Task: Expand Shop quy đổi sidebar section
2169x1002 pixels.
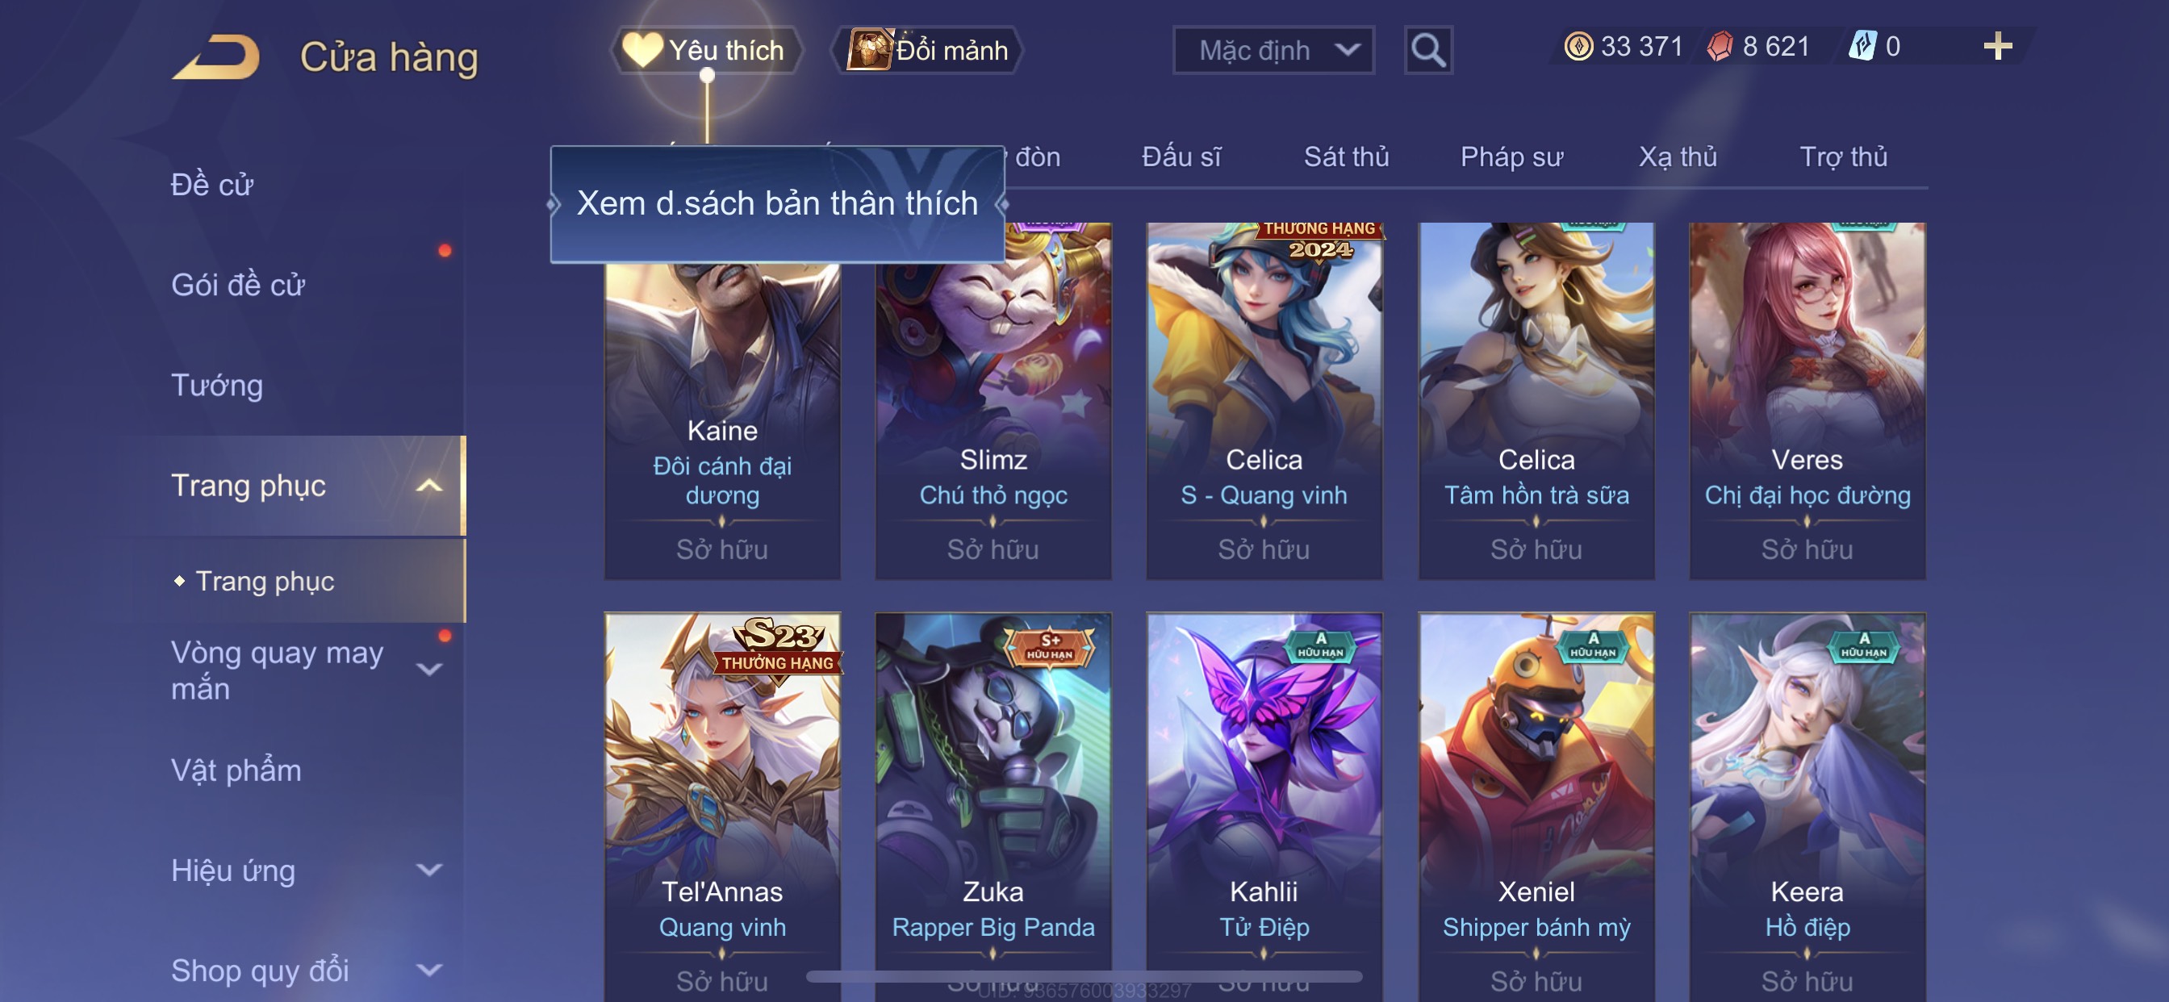Action: point(429,970)
